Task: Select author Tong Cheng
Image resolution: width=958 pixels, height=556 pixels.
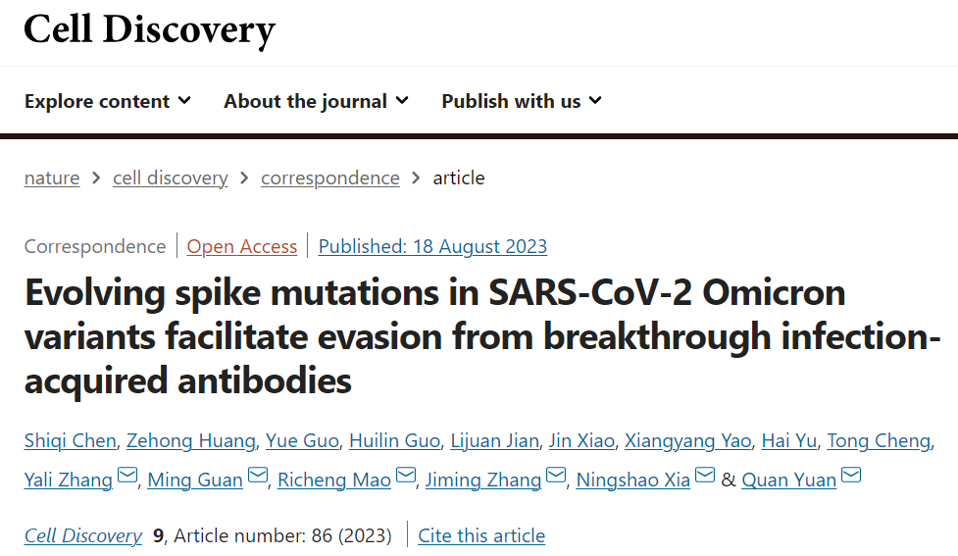Action: point(878,440)
